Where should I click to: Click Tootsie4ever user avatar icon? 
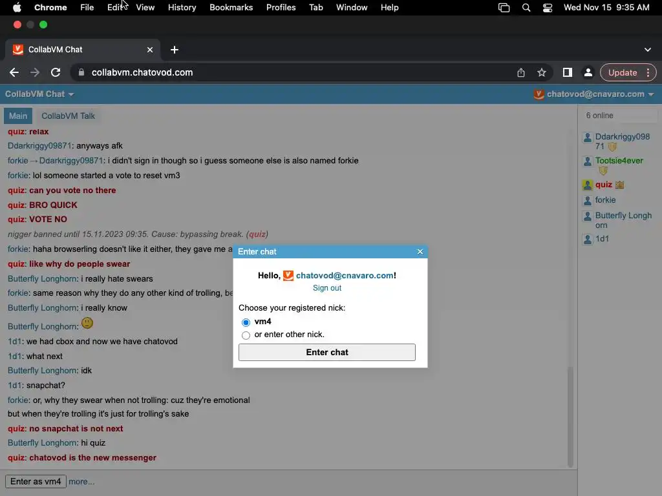[x=587, y=161]
